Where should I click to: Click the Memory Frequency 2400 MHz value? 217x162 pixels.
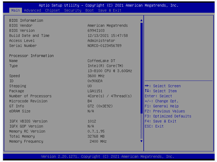point(98,141)
